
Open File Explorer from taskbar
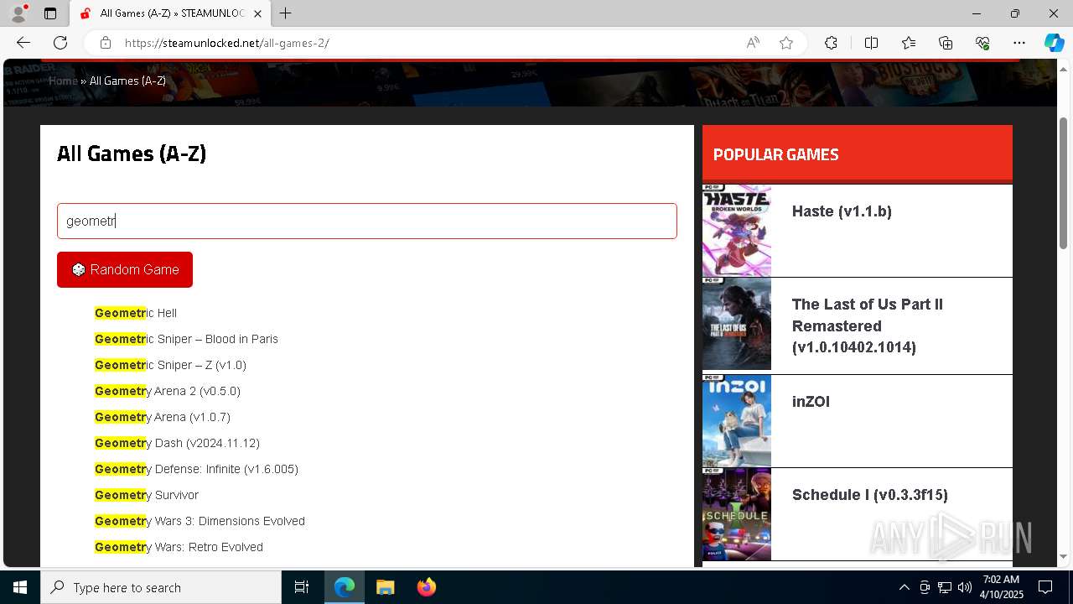pos(385,587)
